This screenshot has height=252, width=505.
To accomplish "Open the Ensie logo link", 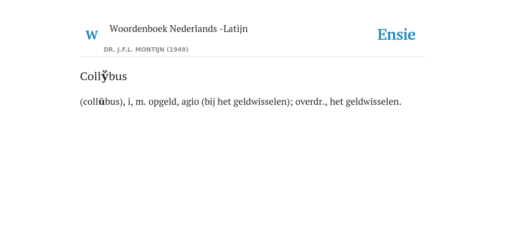I will point(396,34).
